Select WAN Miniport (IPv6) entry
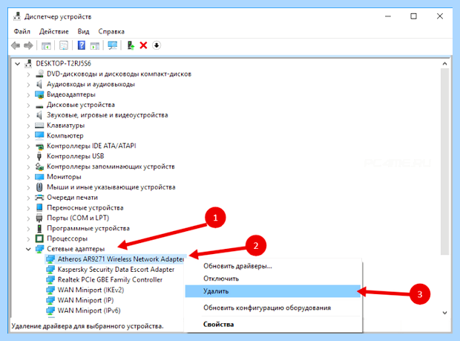The width and height of the screenshot is (460, 341). 89,311
